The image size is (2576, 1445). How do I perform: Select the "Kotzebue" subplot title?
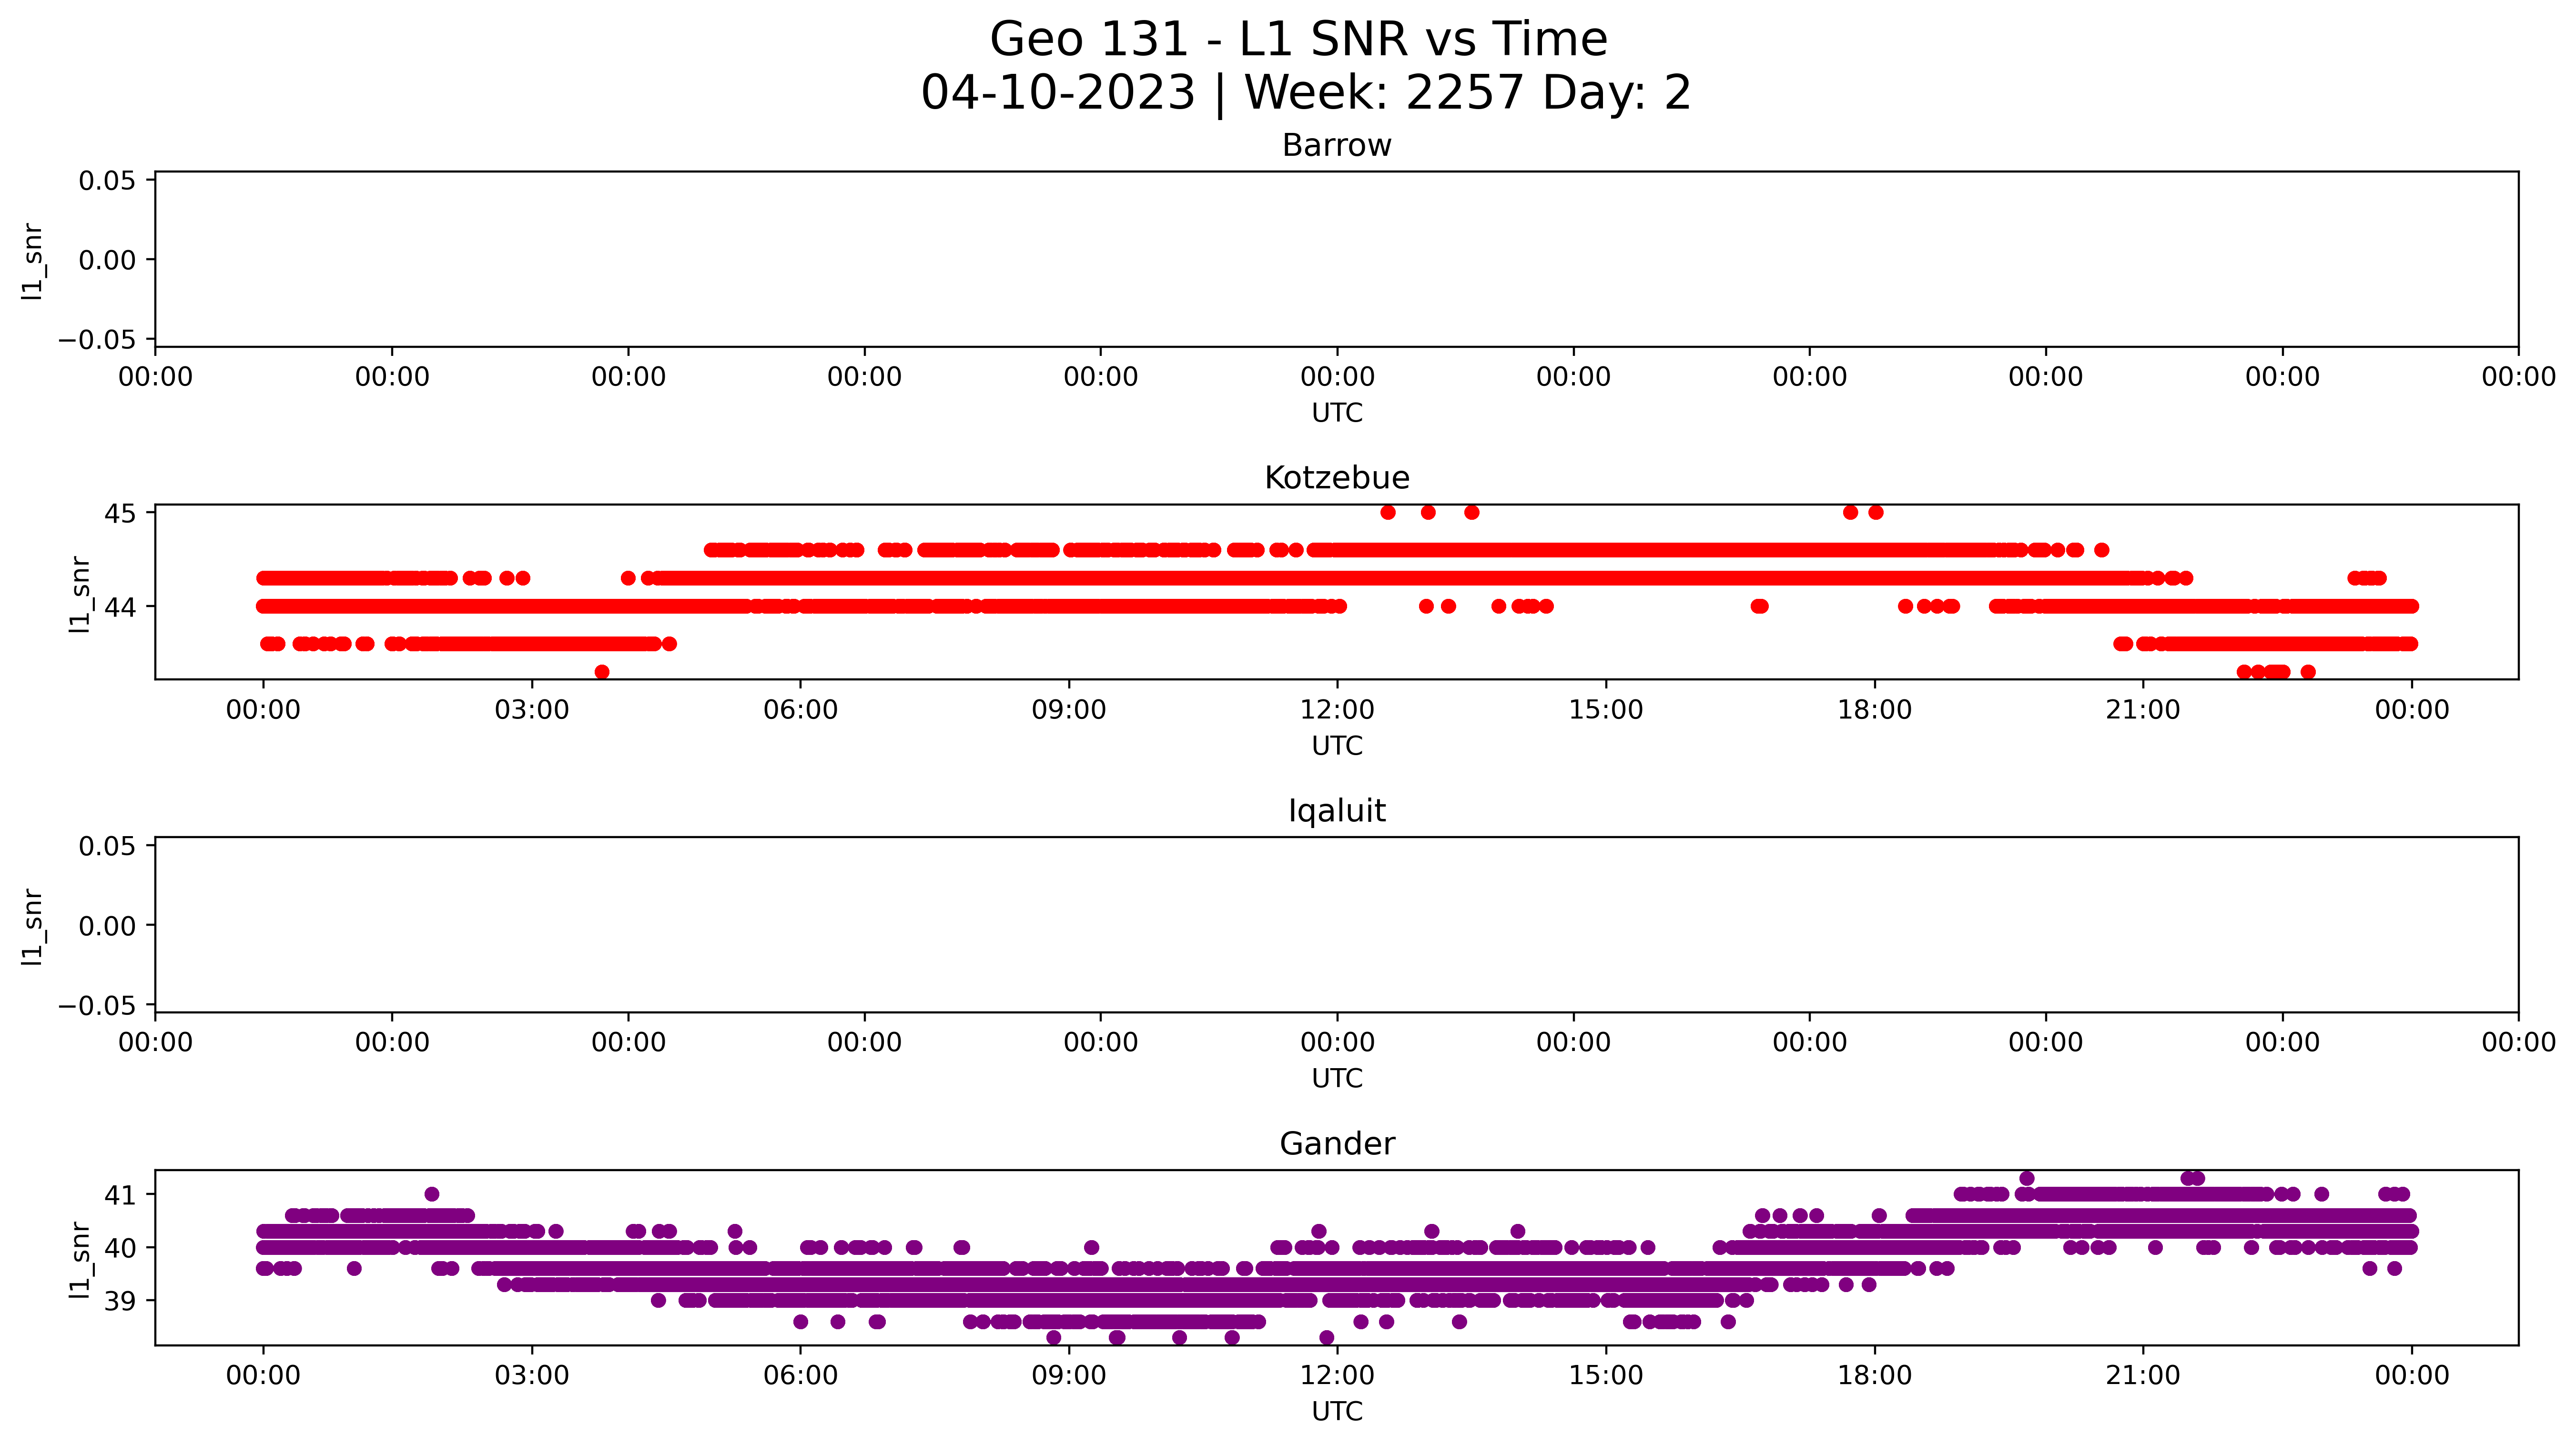[x=1336, y=478]
